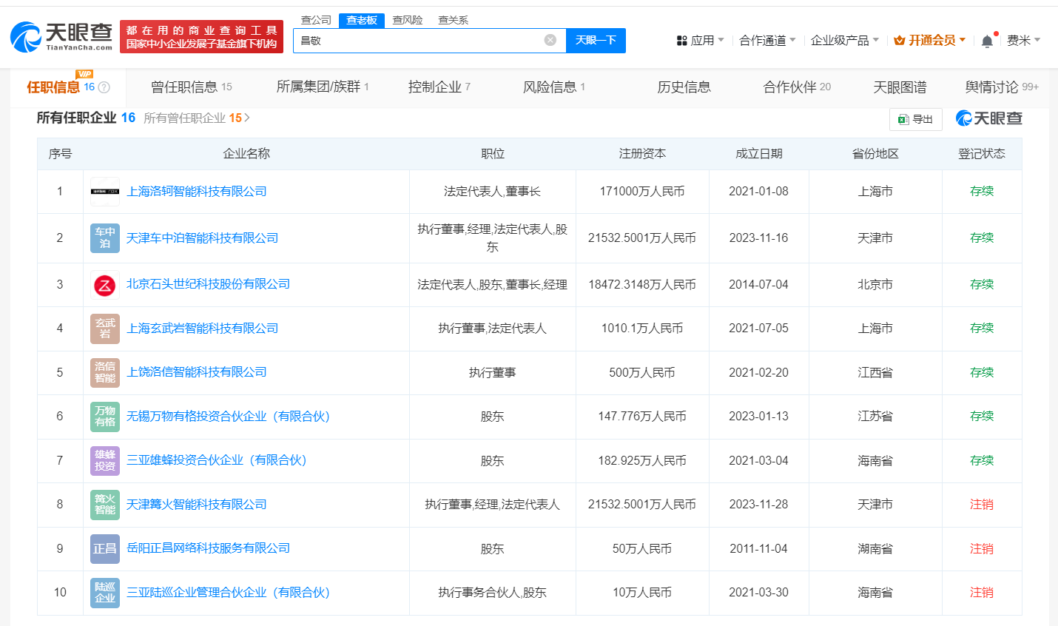1058x626 pixels.
Task: Click the 洛信智能 company logo
Action: pos(105,372)
